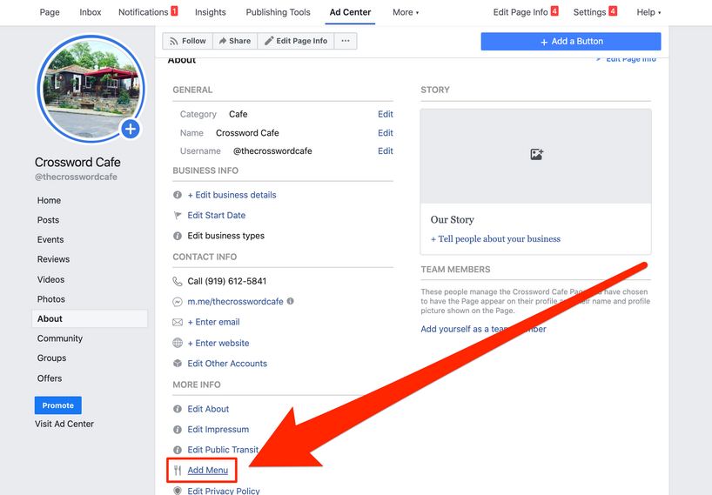Click Edit Start Date link

217,215
